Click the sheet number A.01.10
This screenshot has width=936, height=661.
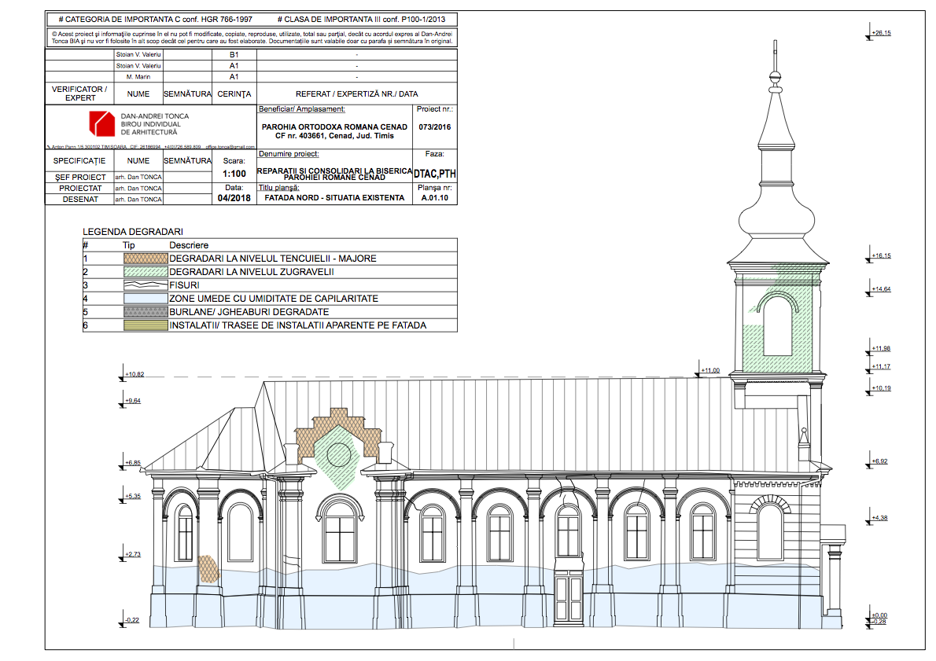point(434,199)
